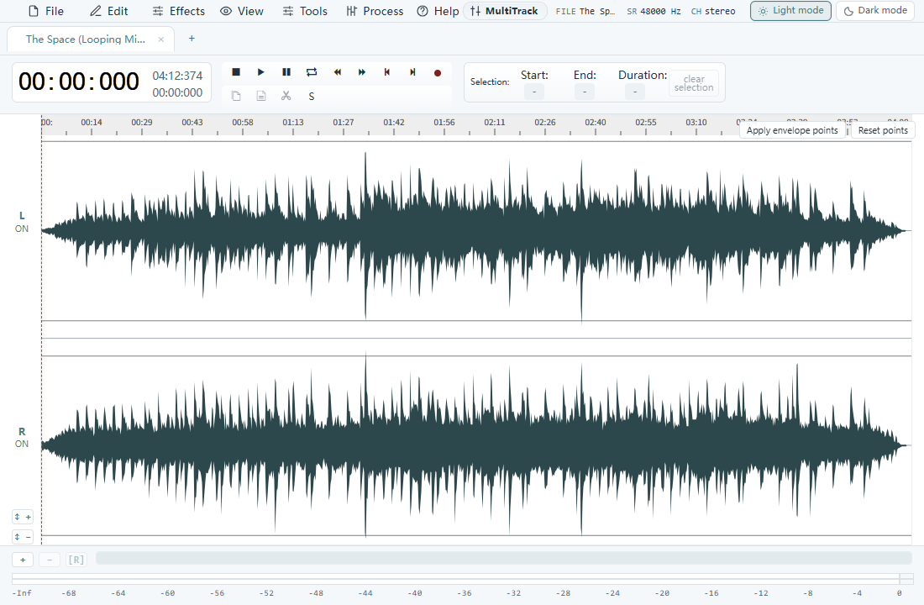Viewport: 924px width, 605px height.
Task: Click the CH stereo label
Action: [x=713, y=11]
